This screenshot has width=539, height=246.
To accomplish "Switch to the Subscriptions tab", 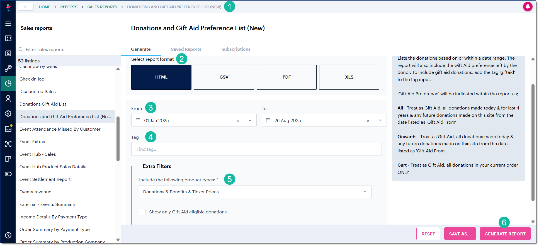I will [x=236, y=49].
